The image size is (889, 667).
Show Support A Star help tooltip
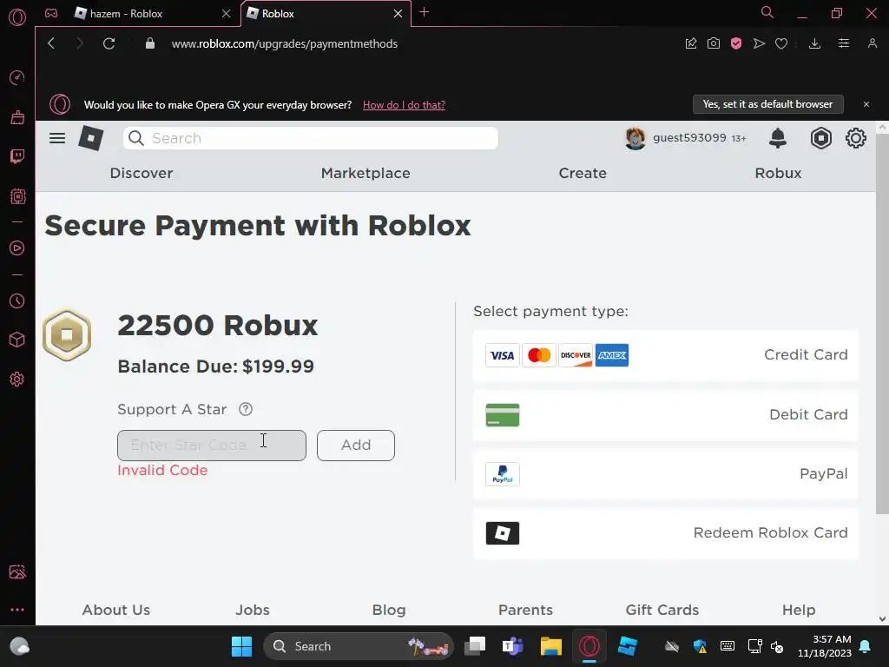pyautogui.click(x=246, y=409)
